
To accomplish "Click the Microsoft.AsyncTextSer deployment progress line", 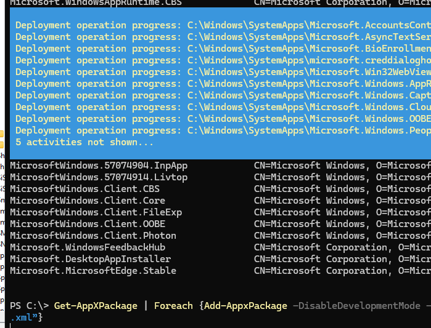I will pos(222,37).
